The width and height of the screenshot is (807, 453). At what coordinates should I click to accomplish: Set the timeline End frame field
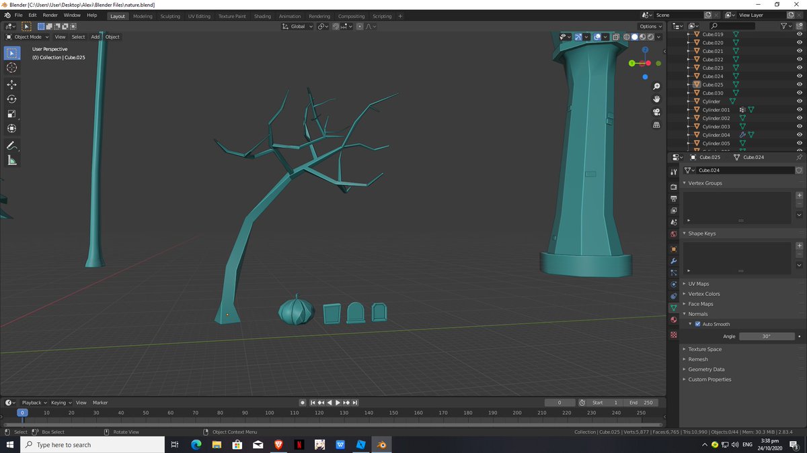(x=641, y=403)
